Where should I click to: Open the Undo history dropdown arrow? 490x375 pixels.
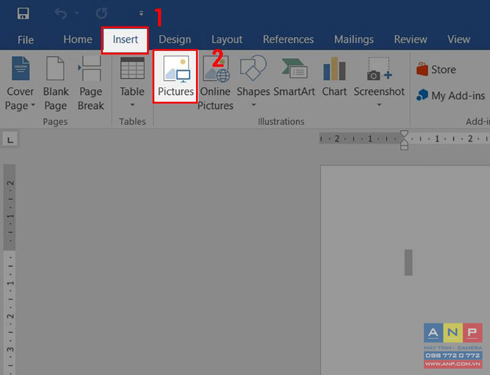point(77,13)
